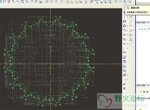
Task: Select the hidden line display style icon
Action: pos(51,1)
